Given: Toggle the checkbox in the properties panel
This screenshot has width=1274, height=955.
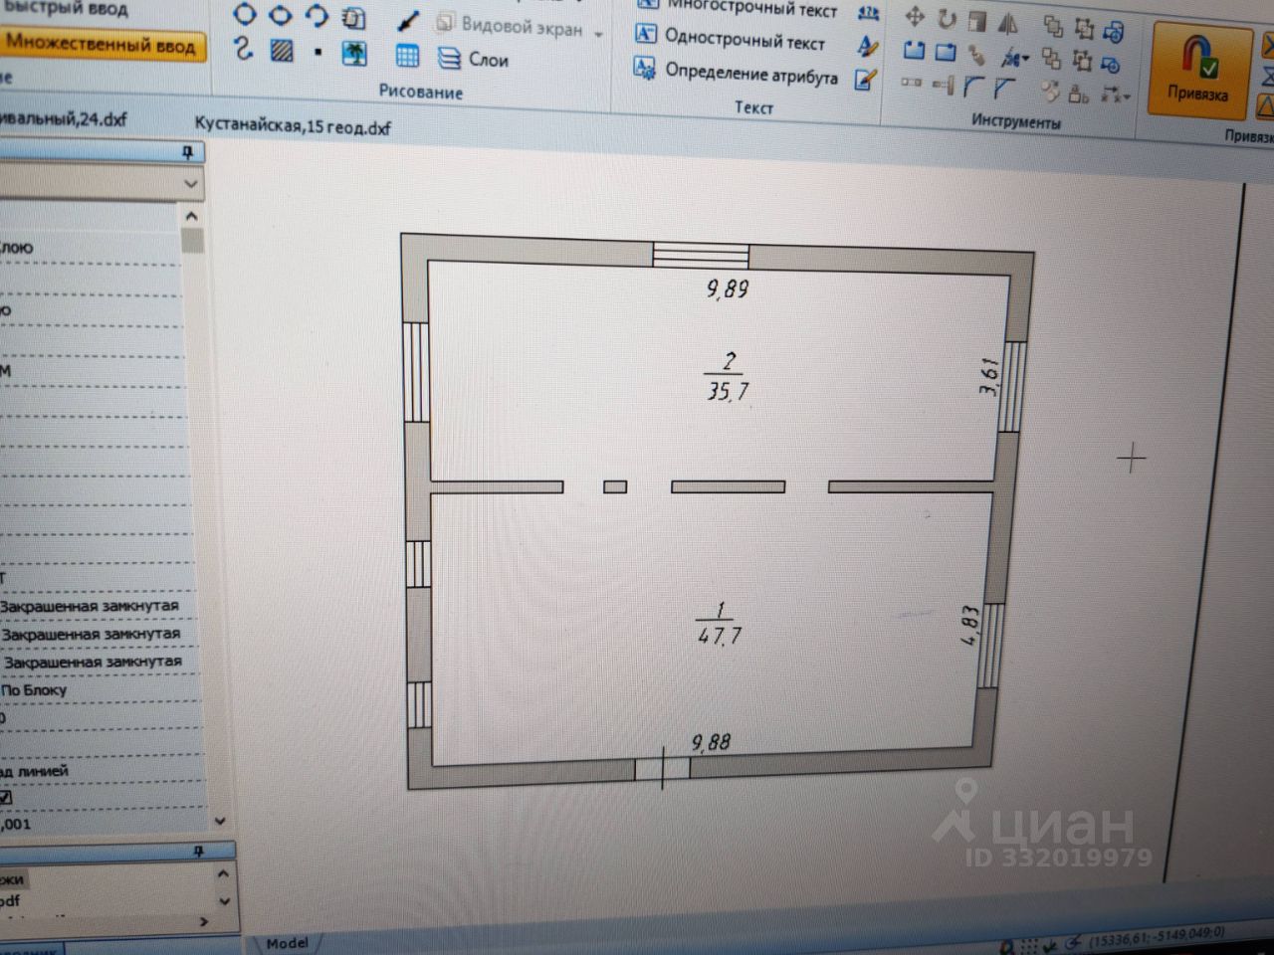Looking at the screenshot, I should tap(6, 797).
